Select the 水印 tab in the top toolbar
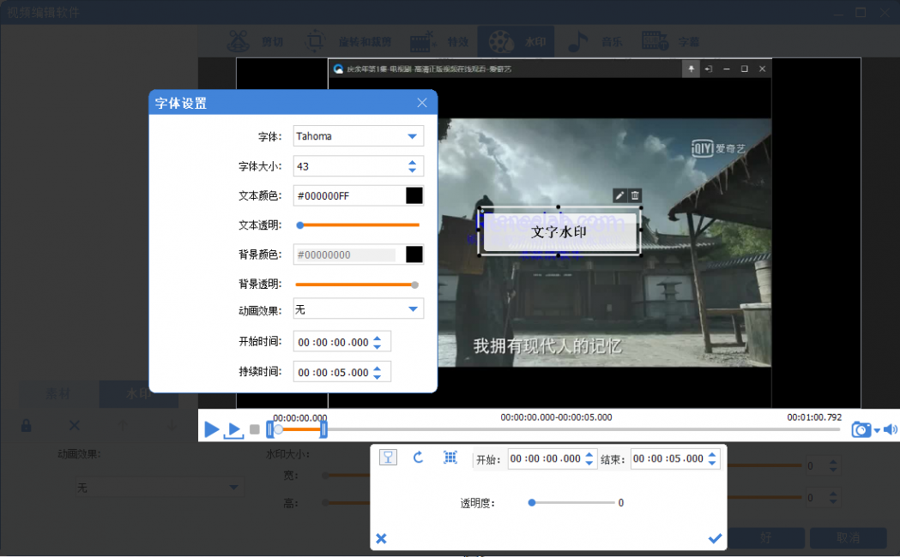This screenshot has width=900, height=557. (x=516, y=41)
